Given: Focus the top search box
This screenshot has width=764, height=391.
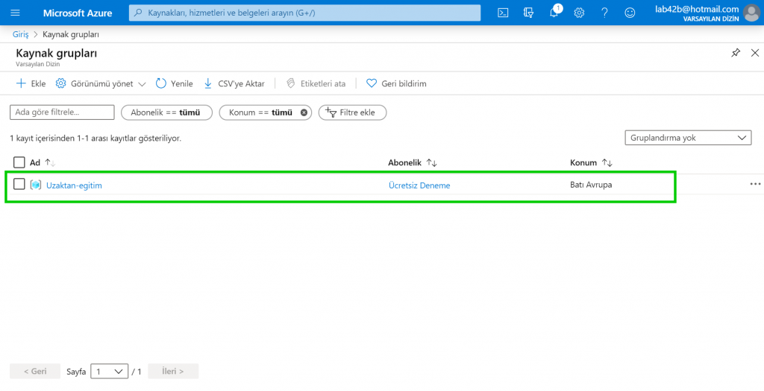Looking at the screenshot, I should [304, 13].
